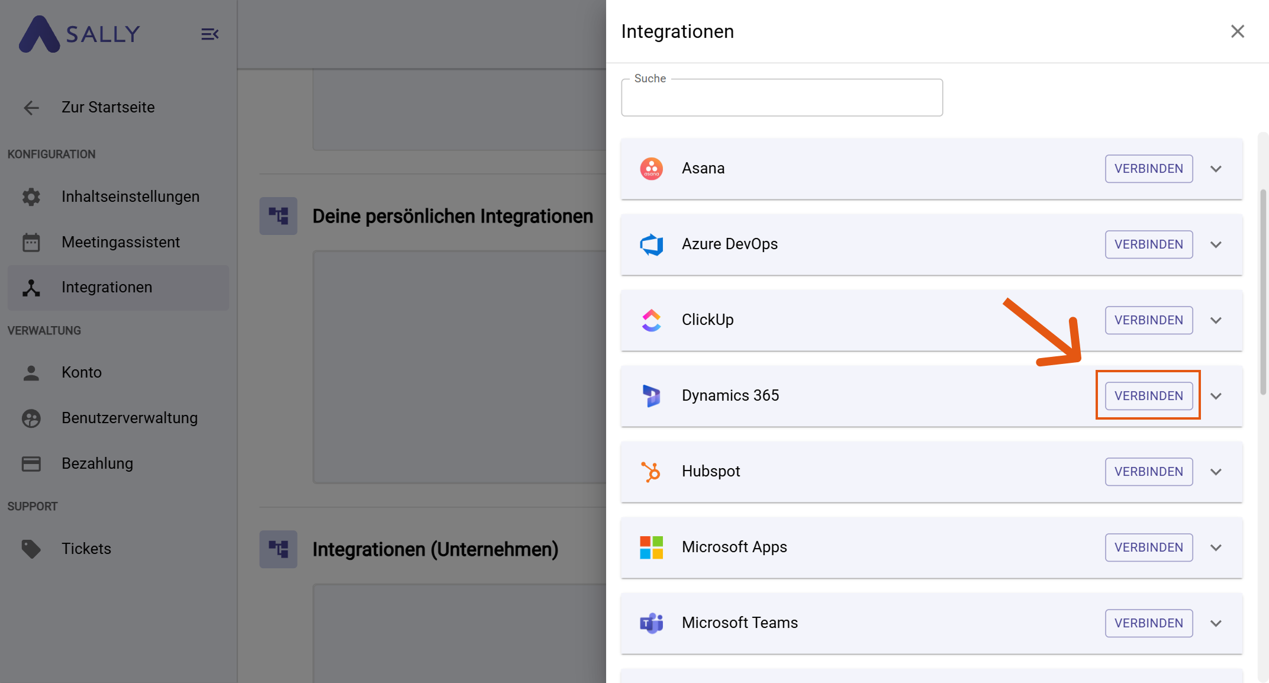Click the Microsoft Teams logo icon
The width and height of the screenshot is (1269, 683).
(x=652, y=623)
